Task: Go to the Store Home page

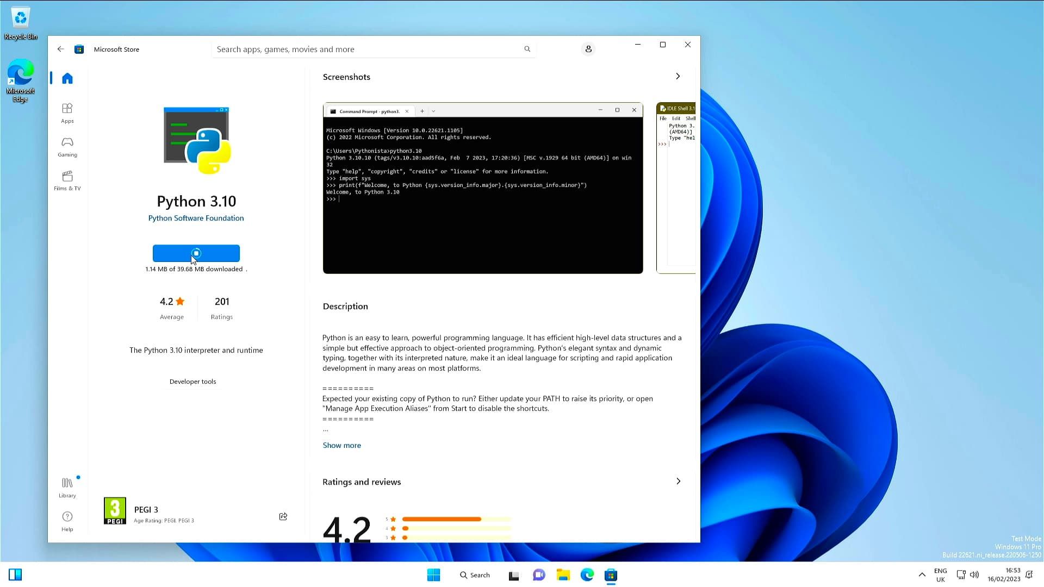Action: [67, 78]
